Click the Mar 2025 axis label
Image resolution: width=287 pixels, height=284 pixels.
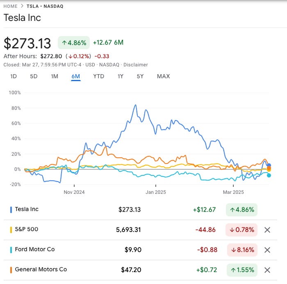(233, 192)
